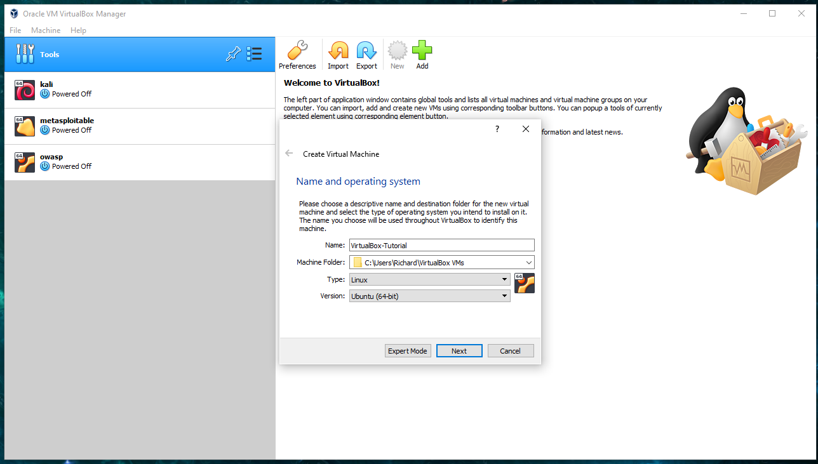Select the owasp VM icon
818x464 pixels.
point(25,162)
